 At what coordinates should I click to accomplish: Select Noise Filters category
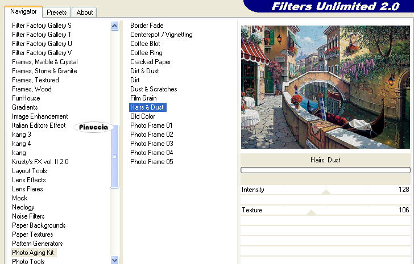28,216
